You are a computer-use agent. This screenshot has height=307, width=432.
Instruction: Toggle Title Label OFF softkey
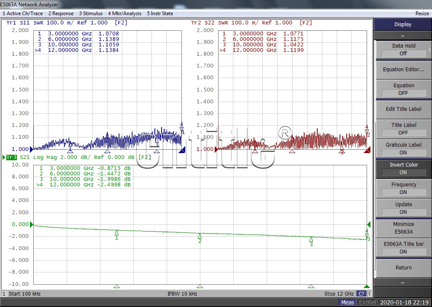tap(403, 129)
